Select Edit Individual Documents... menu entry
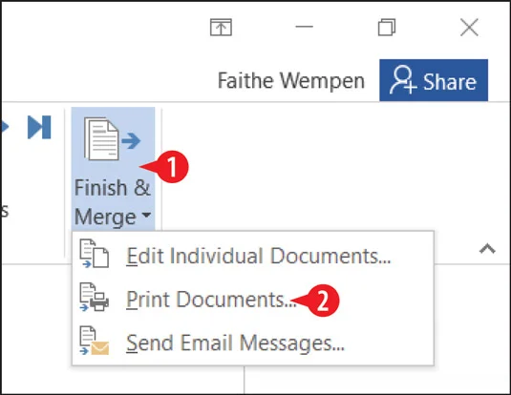511x395 pixels. click(x=253, y=255)
